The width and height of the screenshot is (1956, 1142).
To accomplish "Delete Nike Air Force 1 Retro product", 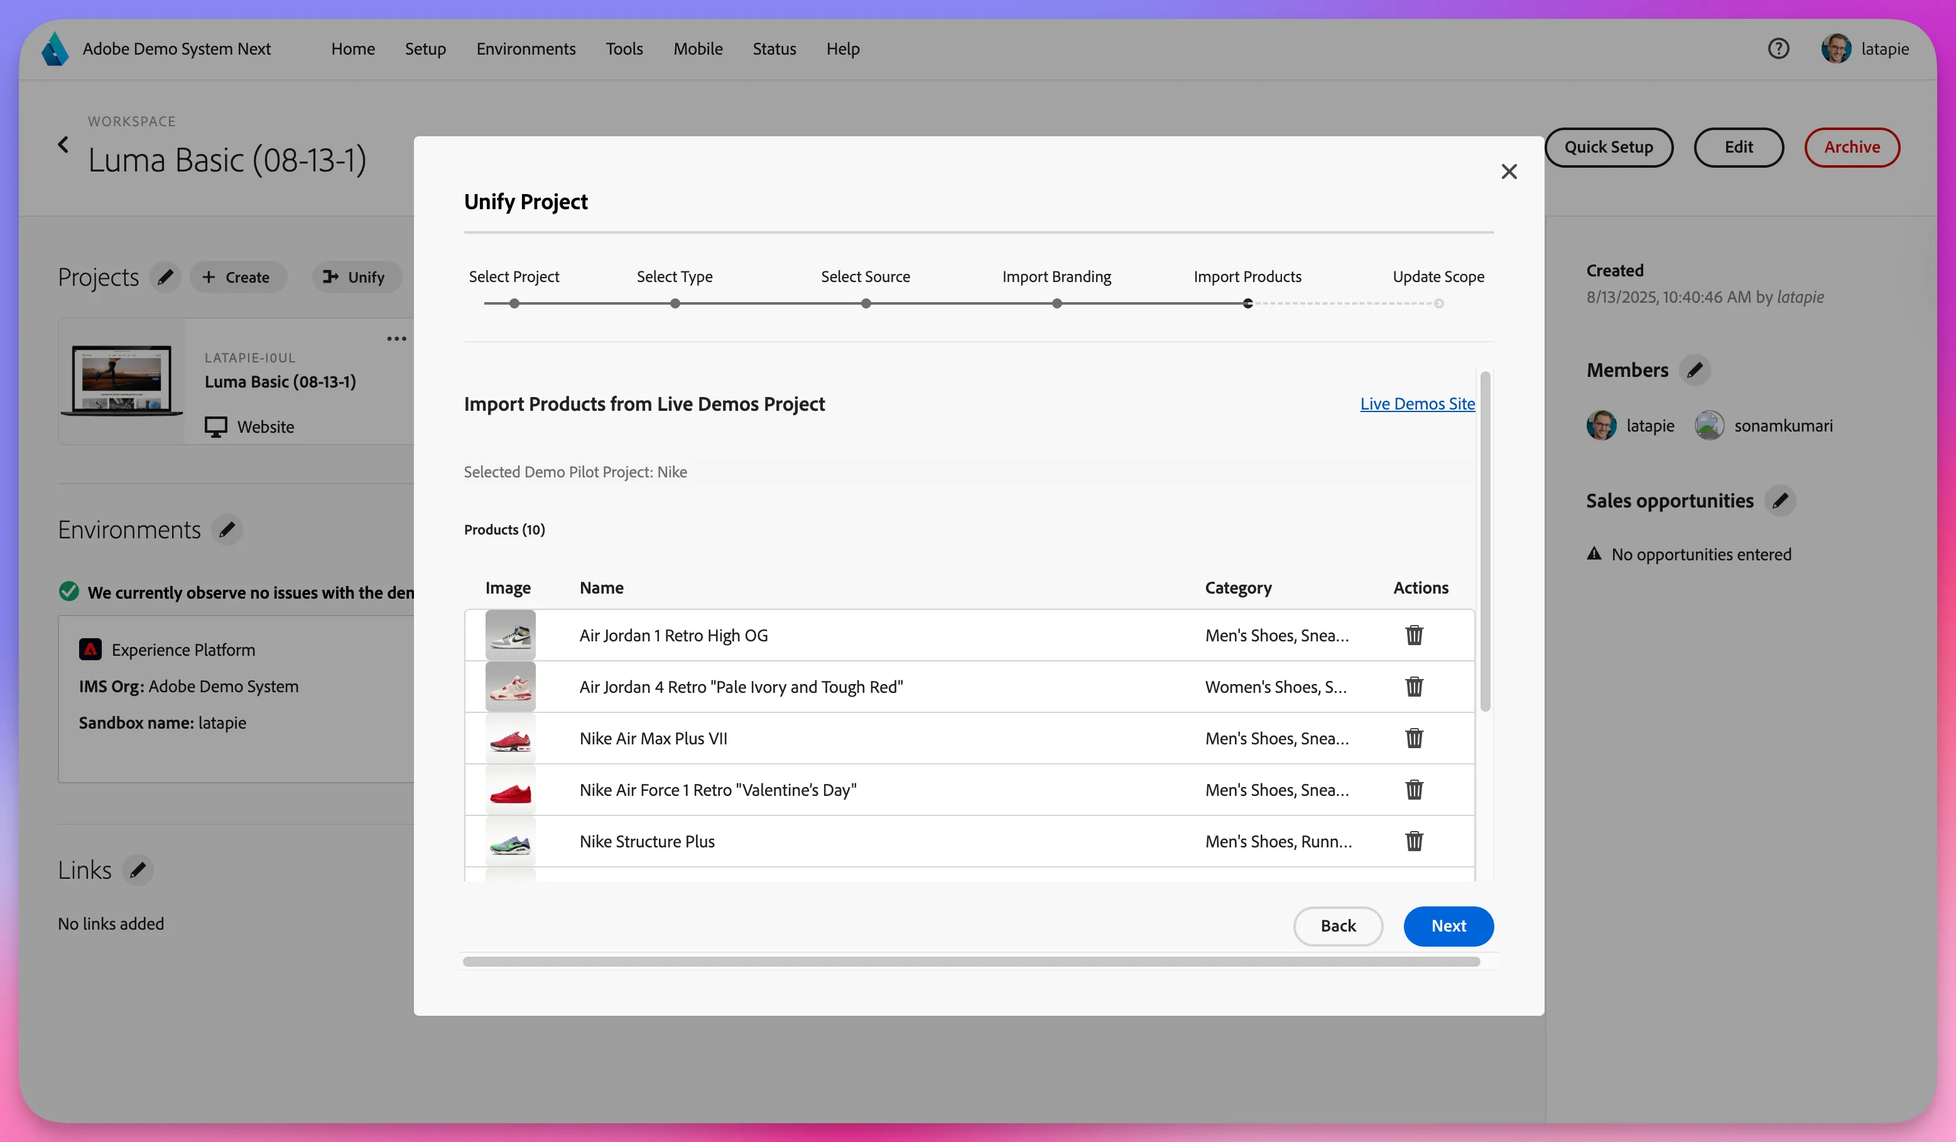I will tap(1413, 790).
